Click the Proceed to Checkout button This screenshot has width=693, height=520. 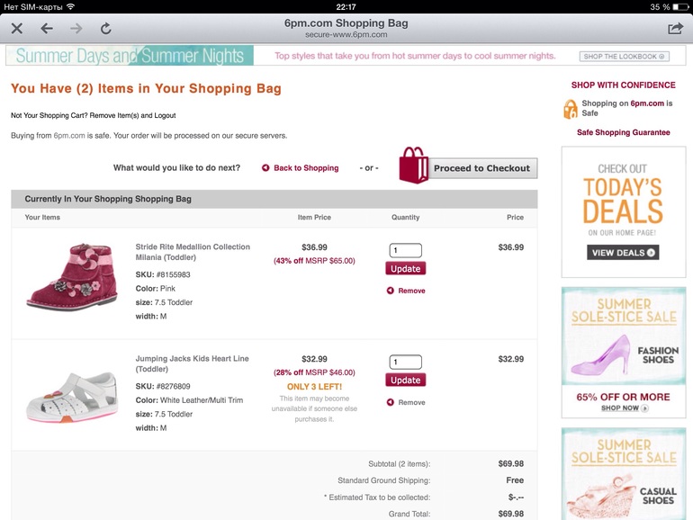pos(482,168)
